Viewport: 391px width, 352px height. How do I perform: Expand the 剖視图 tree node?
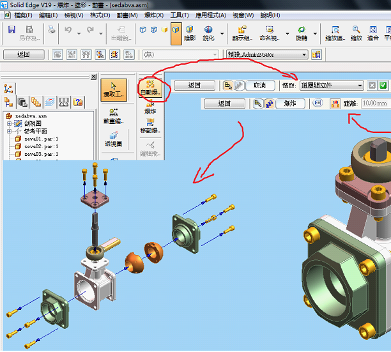[x=9, y=123]
